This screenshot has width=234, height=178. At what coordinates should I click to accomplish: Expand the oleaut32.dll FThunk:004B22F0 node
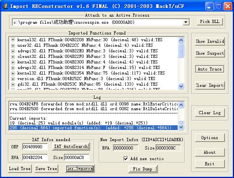13,57
